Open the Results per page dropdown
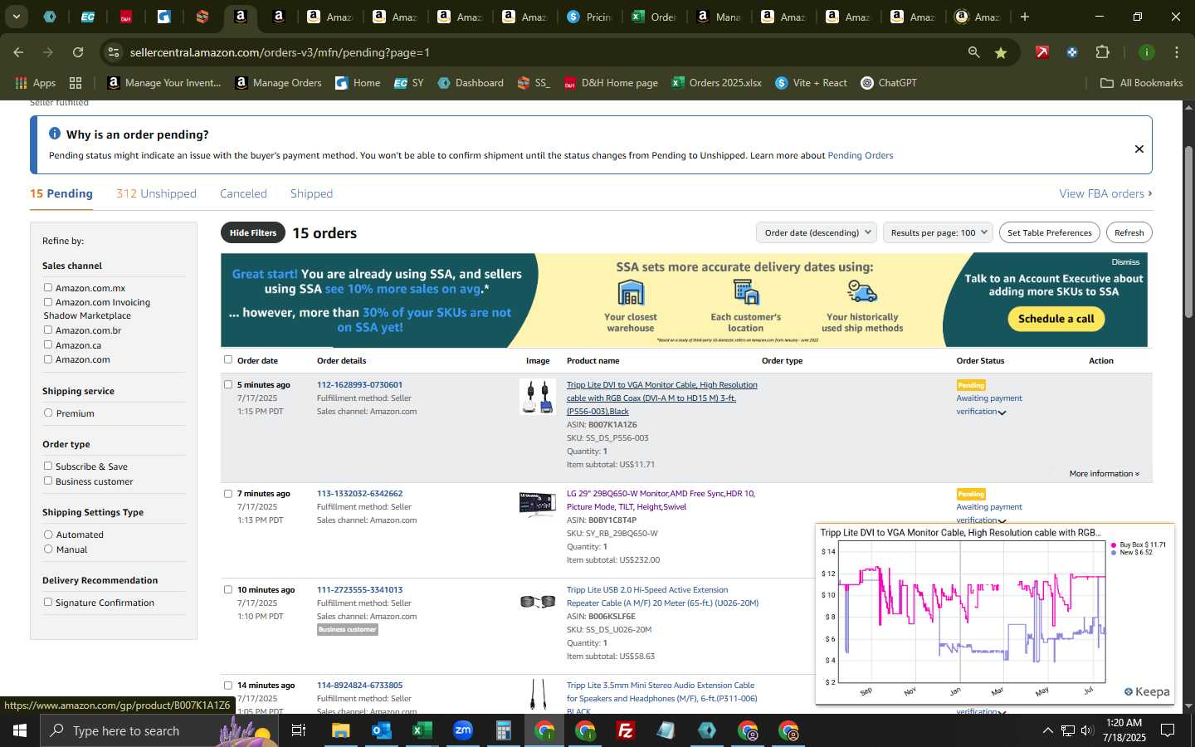Image resolution: width=1195 pixels, height=747 pixels. click(939, 232)
